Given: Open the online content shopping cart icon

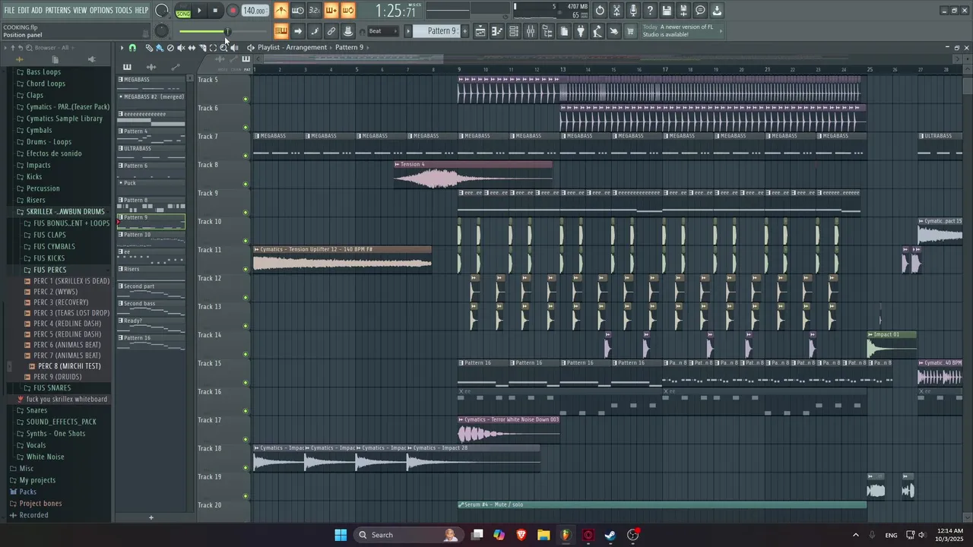Looking at the screenshot, I should coord(630,31).
